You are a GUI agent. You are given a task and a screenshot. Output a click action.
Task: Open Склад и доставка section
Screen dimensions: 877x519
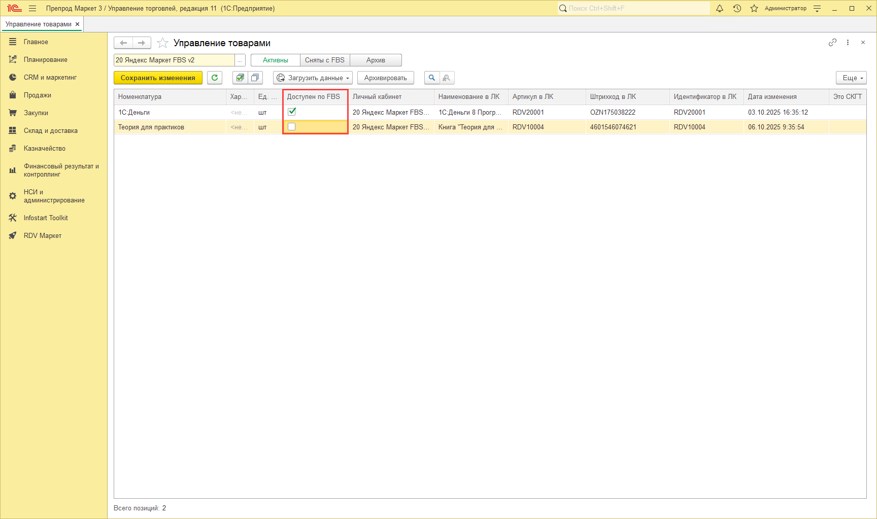54,131
